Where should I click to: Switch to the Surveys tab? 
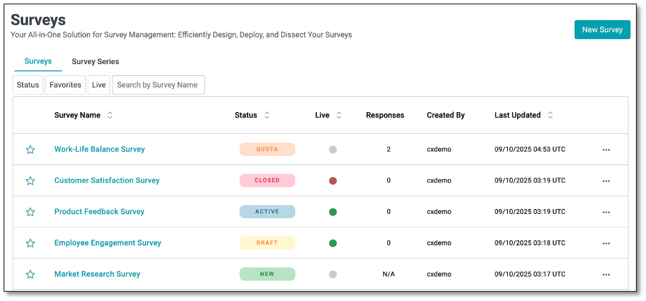click(38, 62)
